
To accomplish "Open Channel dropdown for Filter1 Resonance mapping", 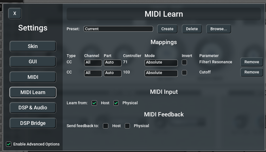I will (93, 63).
